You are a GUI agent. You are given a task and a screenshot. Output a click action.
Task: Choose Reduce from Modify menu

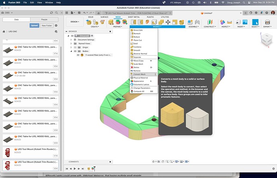pos(143,37)
